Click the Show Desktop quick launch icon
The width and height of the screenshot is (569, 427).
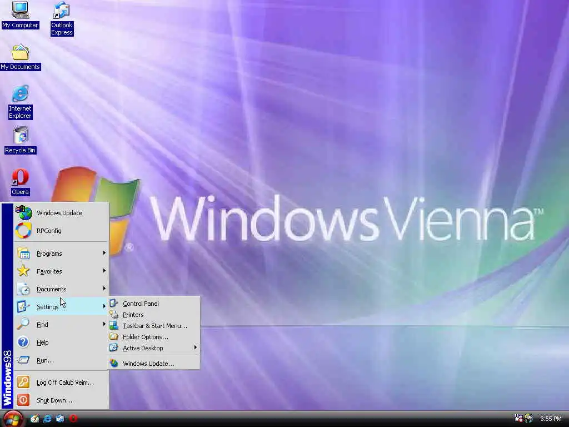(x=34, y=419)
